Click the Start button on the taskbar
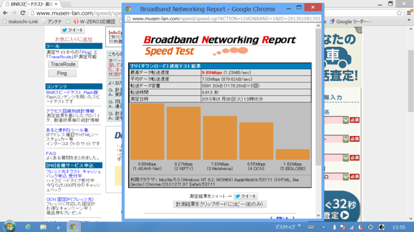Screen dimensions: 414x232 pos(10,226)
